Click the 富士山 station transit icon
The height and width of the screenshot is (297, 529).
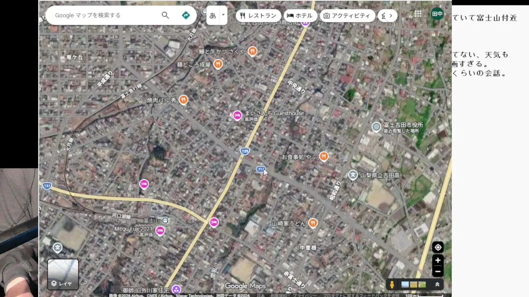(x=165, y=221)
